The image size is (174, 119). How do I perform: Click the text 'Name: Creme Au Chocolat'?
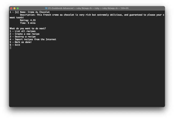[x=35, y=12]
